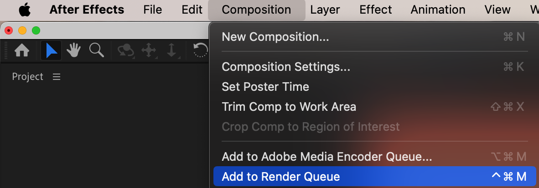Click Add to Render Queue
Screen dimensions: 539x188
click(x=281, y=177)
